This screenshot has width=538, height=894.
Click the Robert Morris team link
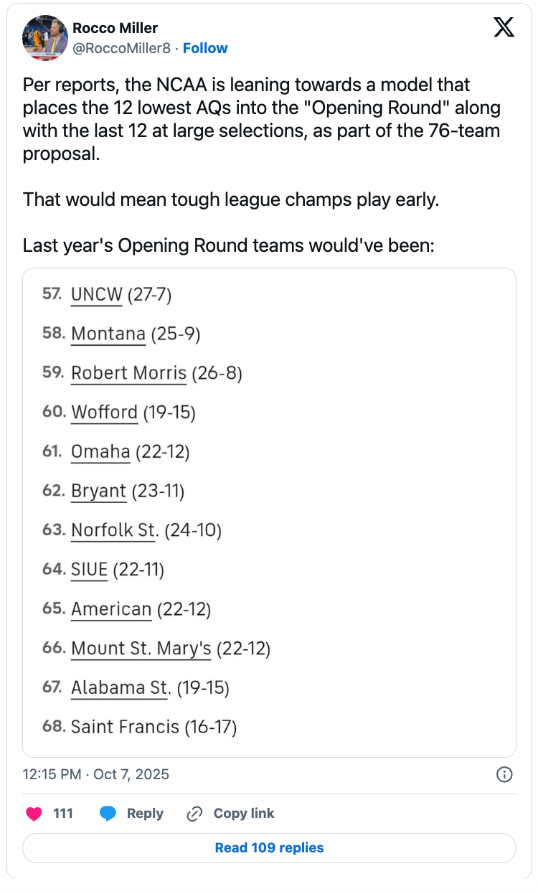pos(129,373)
